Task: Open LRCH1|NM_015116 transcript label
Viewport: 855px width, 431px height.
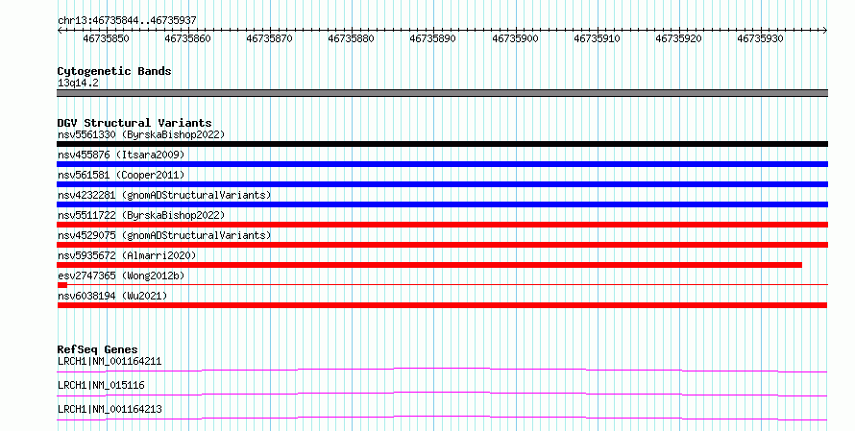Action: click(x=101, y=385)
